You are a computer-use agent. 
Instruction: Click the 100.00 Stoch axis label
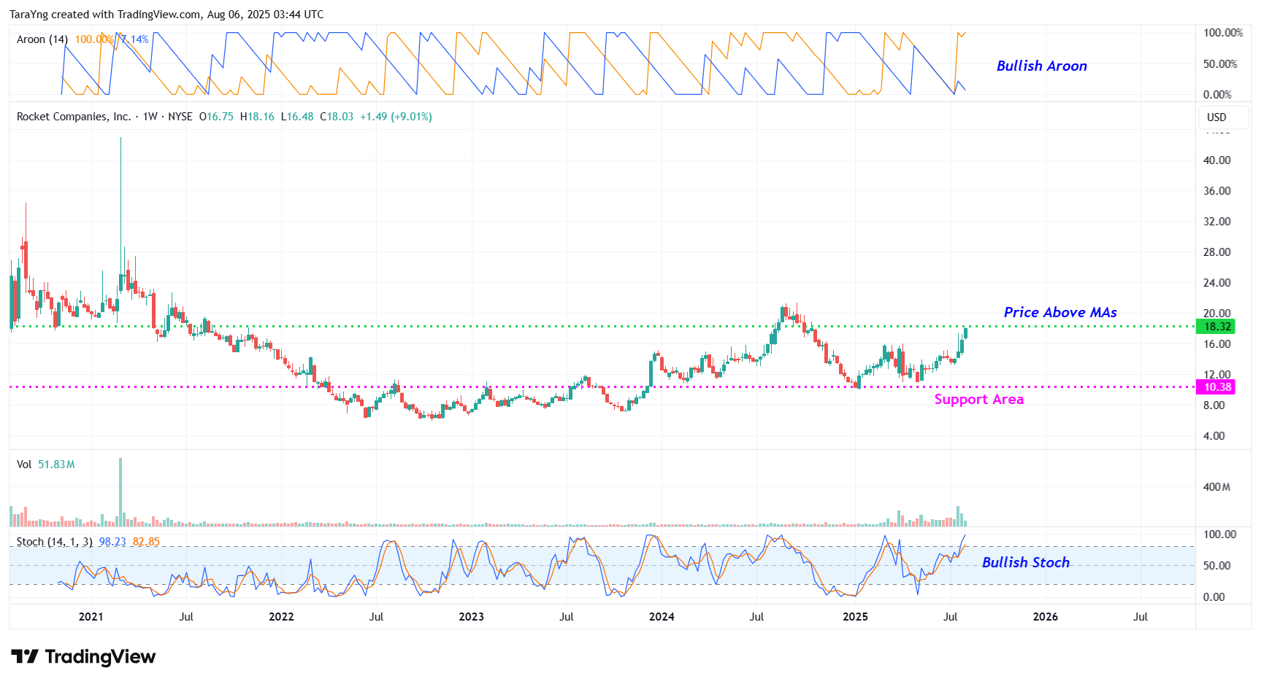(x=1219, y=535)
